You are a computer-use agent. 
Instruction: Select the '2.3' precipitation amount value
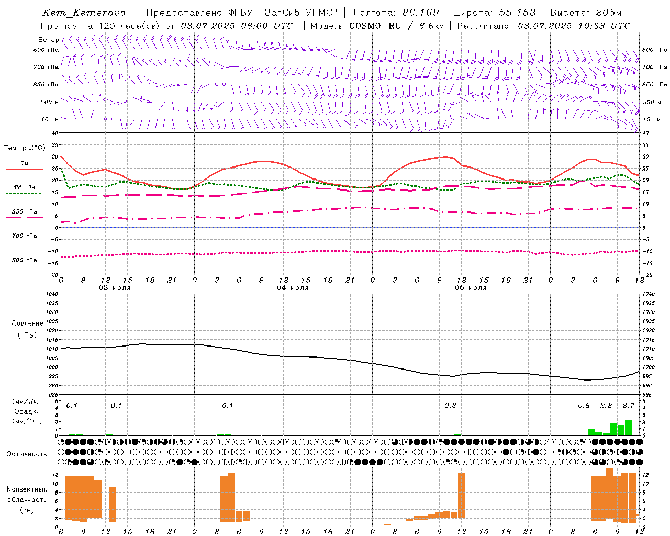click(x=606, y=406)
